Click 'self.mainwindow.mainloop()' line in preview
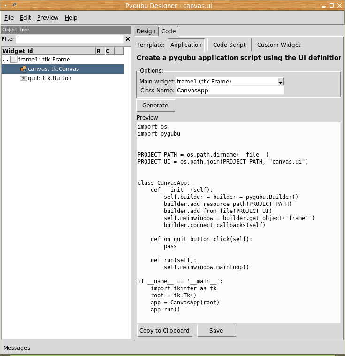This screenshot has height=356, width=345. [207, 267]
